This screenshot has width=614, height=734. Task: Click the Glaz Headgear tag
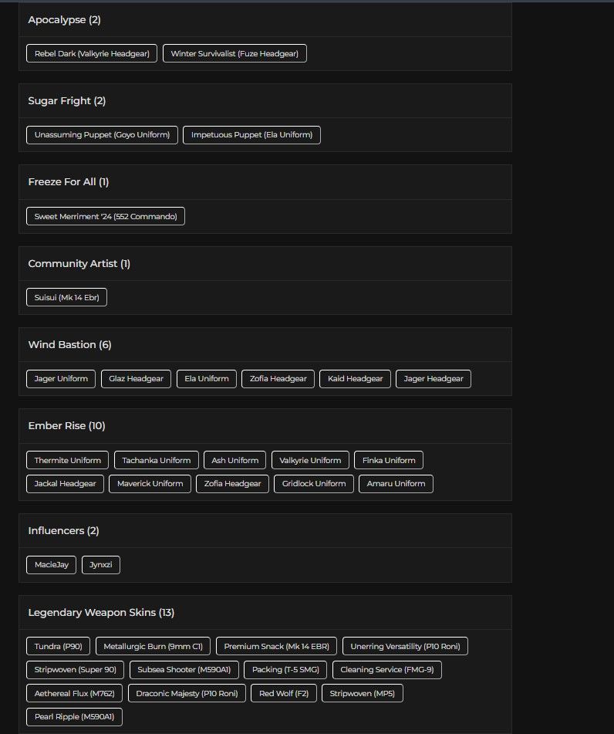(137, 379)
